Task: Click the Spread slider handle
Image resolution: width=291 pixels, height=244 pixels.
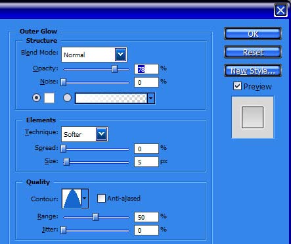Action: (x=63, y=149)
